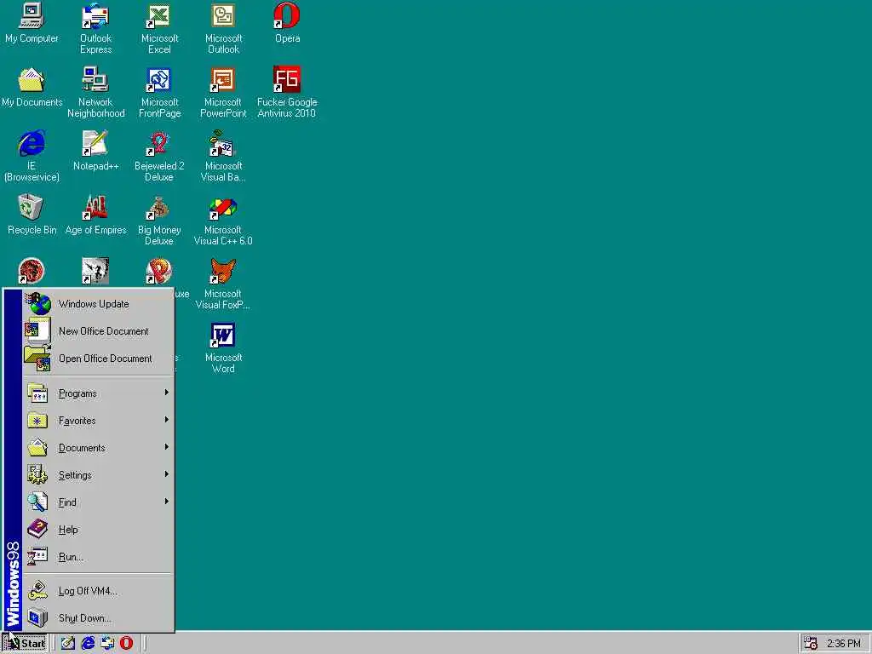The width and height of the screenshot is (872, 654).
Task: Click the 2:36 PM taskbar clock
Action: click(843, 644)
